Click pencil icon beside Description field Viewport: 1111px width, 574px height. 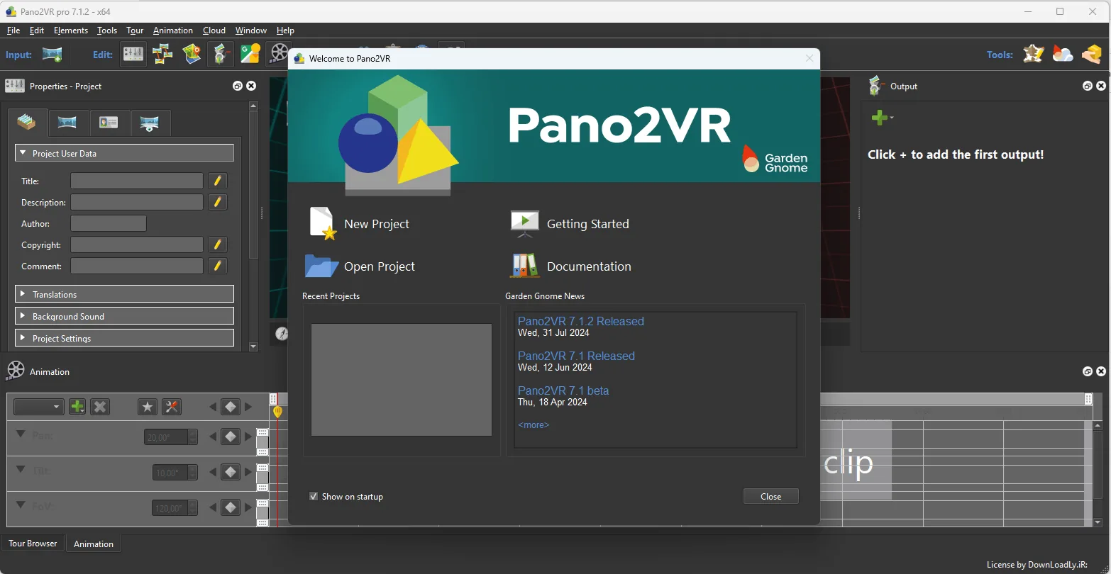[218, 203]
